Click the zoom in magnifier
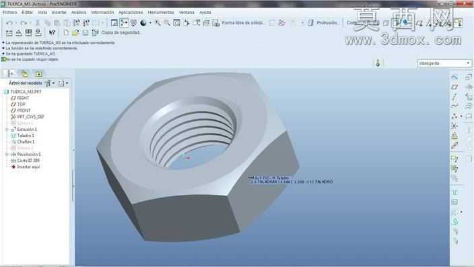 pyautogui.click(x=158, y=23)
